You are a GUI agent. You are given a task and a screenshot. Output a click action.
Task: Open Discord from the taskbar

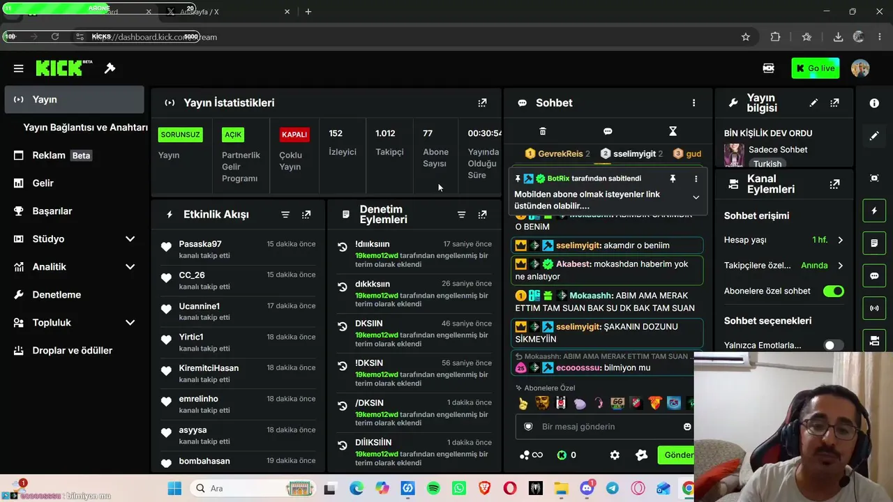pyautogui.click(x=587, y=488)
